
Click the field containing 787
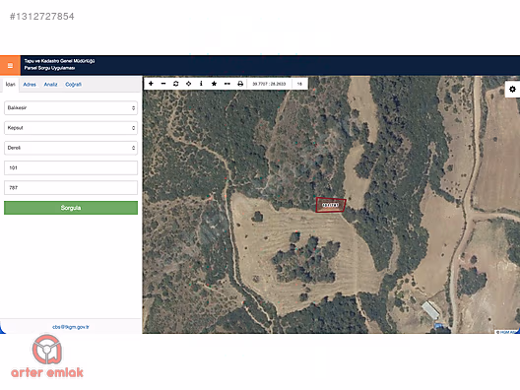(71, 188)
